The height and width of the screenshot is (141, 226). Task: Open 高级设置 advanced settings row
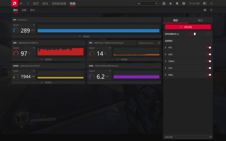(x=188, y=137)
